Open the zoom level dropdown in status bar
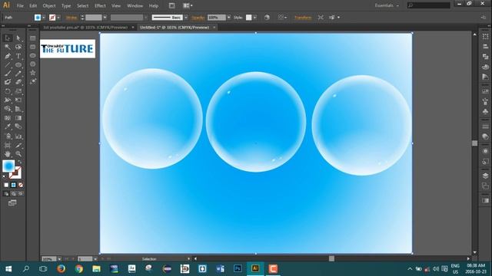The image size is (492, 276). [59, 259]
